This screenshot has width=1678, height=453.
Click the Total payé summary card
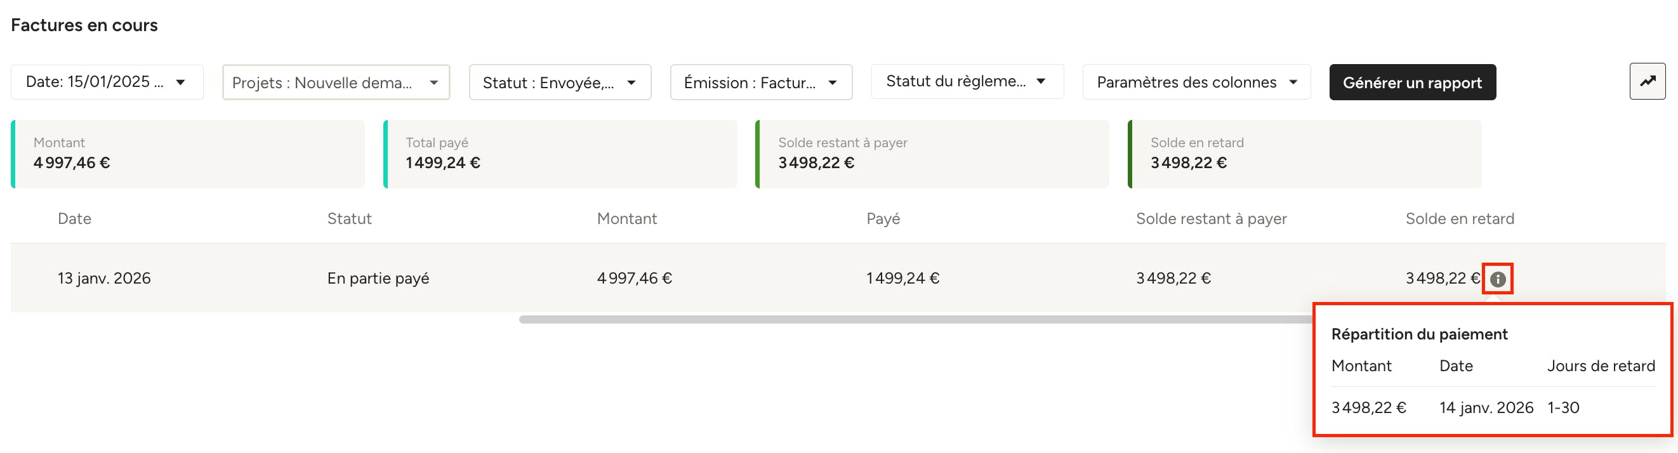click(560, 154)
